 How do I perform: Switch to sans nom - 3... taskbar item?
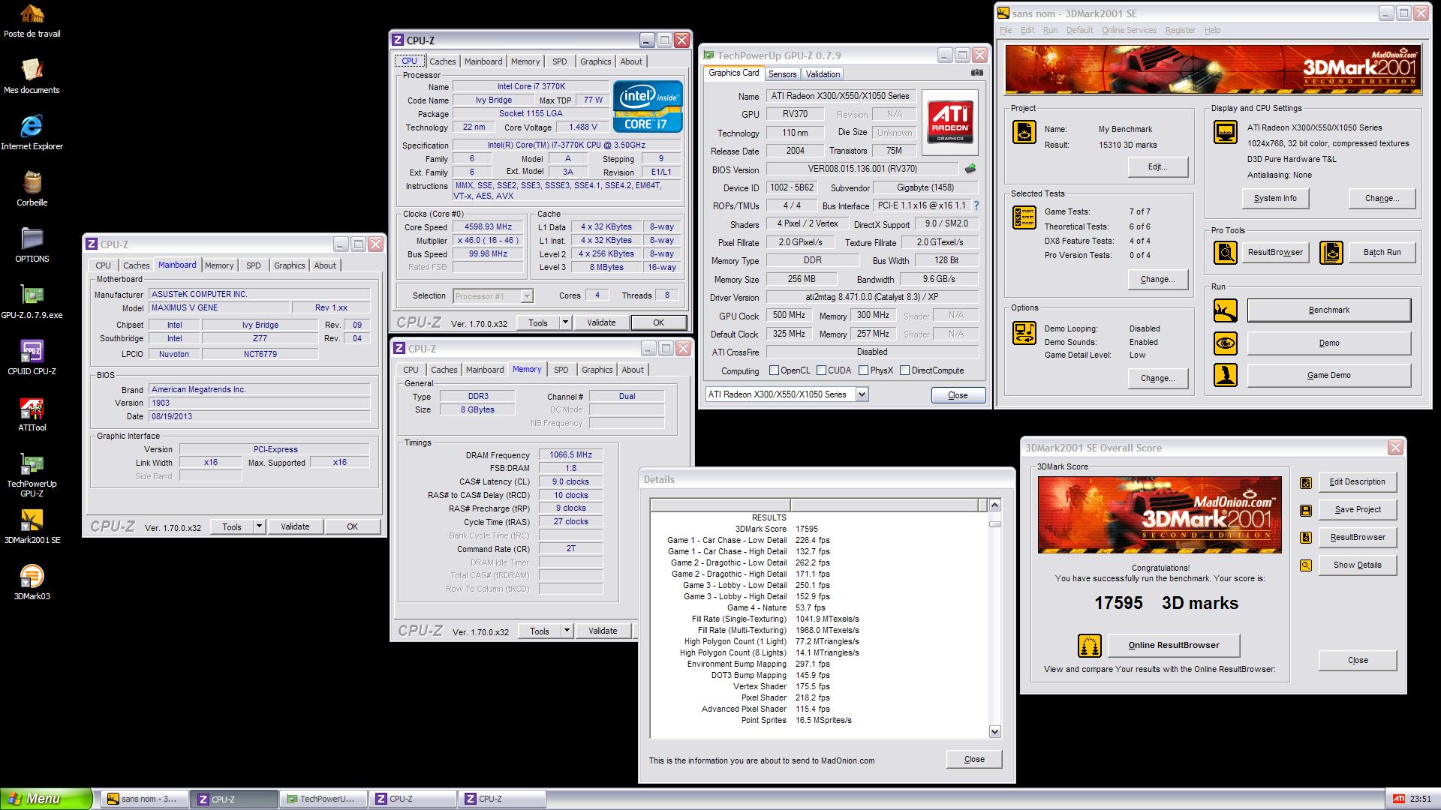[x=144, y=799]
